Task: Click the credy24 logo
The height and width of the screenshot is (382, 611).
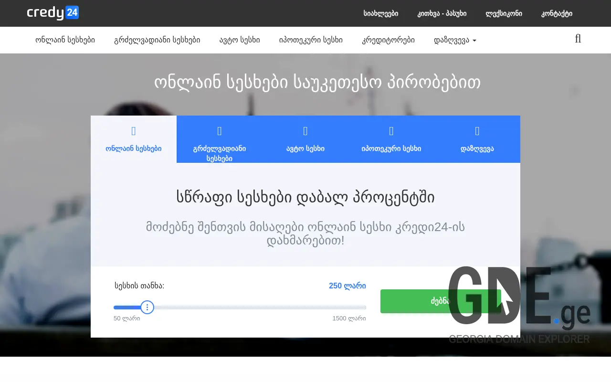Action: (x=53, y=13)
